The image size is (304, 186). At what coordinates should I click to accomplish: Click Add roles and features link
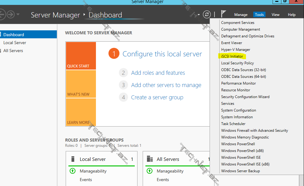[x=158, y=73]
